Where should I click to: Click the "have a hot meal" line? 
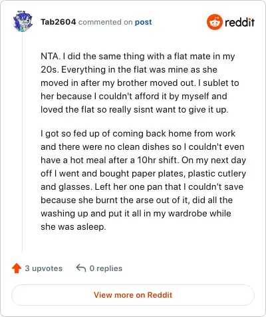(x=144, y=160)
